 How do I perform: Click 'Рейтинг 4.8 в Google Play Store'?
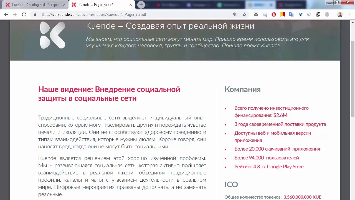coord(269,167)
